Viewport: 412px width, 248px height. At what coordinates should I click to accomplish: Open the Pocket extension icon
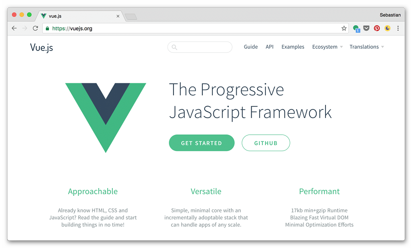(366, 28)
